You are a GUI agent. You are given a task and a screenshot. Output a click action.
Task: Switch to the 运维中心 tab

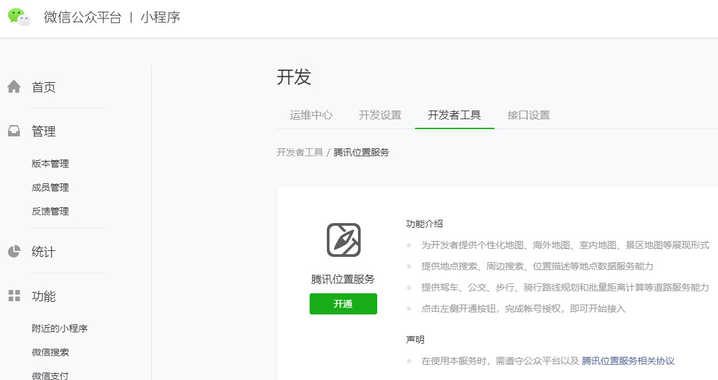tap(311, 115)
